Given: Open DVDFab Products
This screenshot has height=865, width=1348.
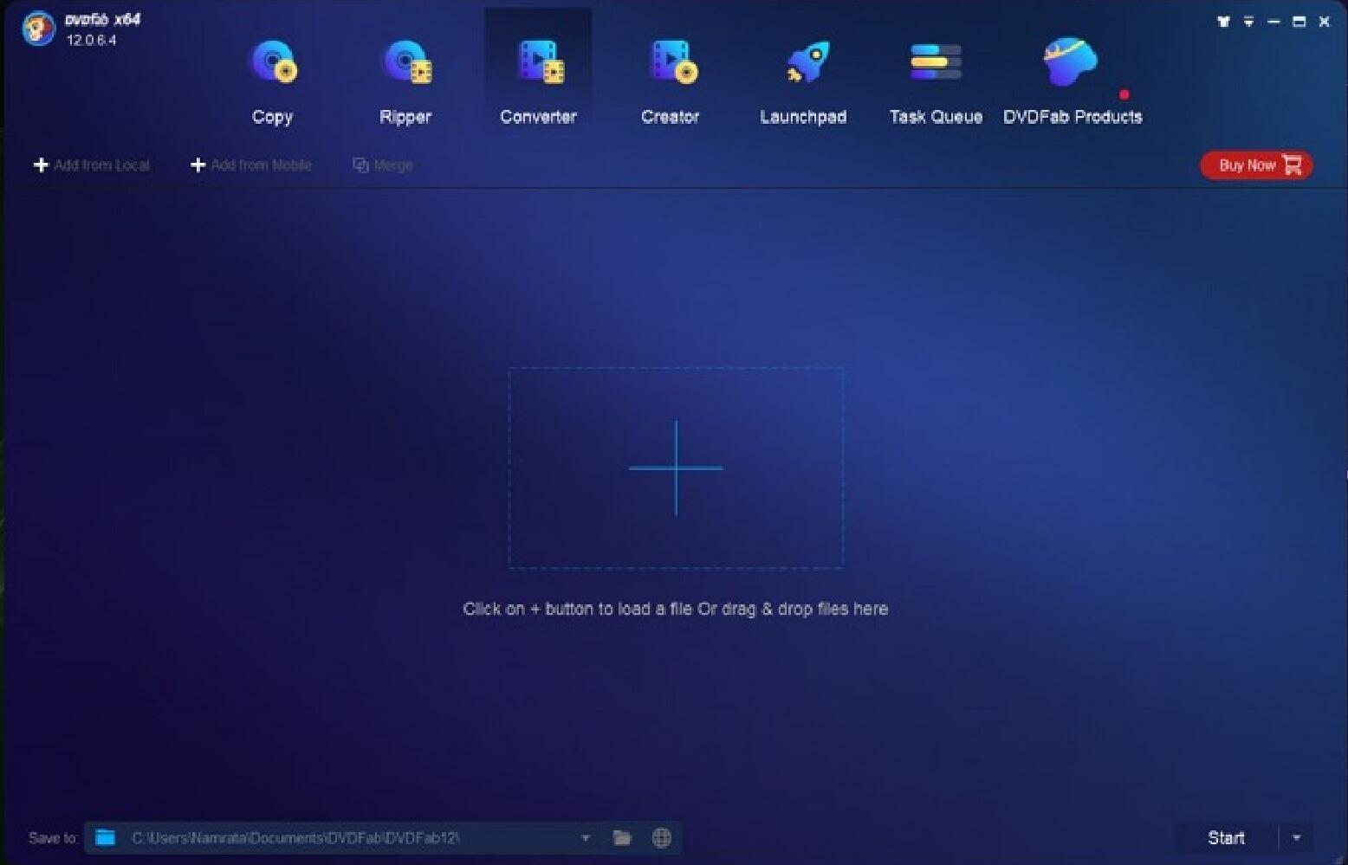Looking at the screenshot, I should [x=1073, y=81].
